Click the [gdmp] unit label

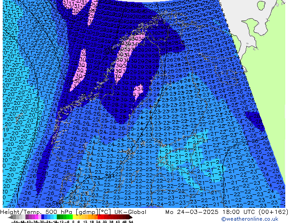88,212
